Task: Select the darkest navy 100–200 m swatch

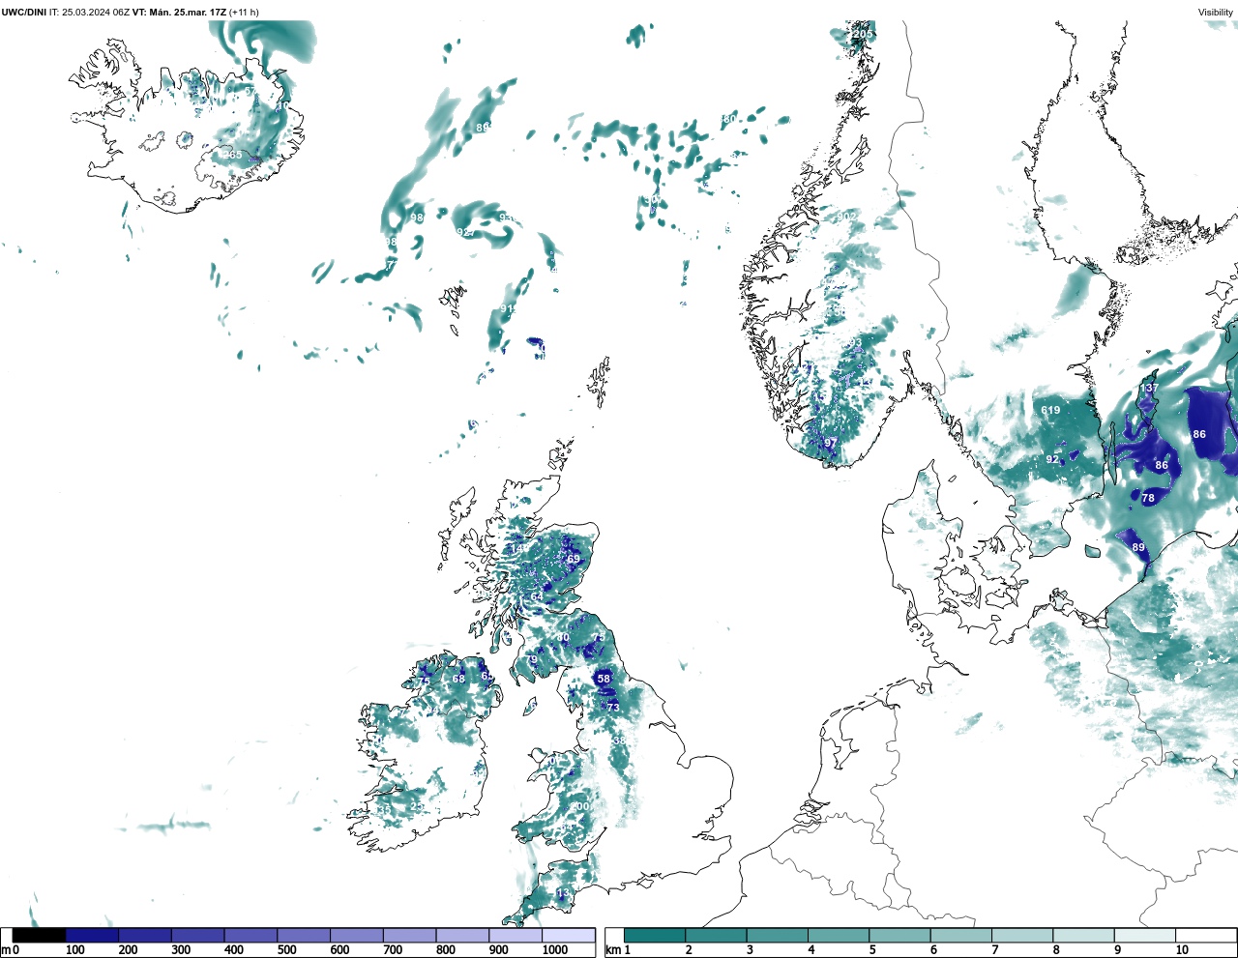Action: pyautogui.click(x=92, y=936)
